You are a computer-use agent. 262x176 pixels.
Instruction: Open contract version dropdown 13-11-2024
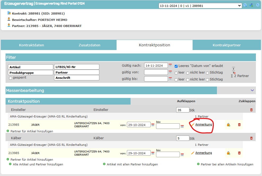[200, 6]
